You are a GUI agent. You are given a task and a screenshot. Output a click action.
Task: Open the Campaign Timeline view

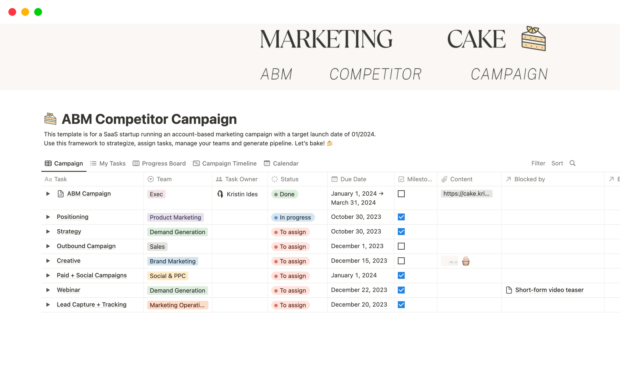[x=229, y=163]
